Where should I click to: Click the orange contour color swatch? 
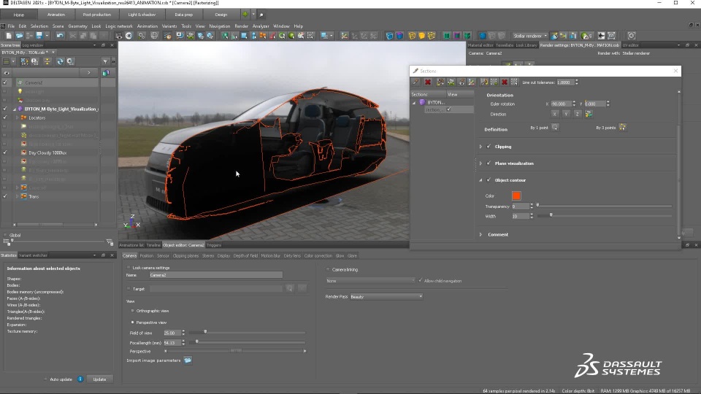(516, 196)
